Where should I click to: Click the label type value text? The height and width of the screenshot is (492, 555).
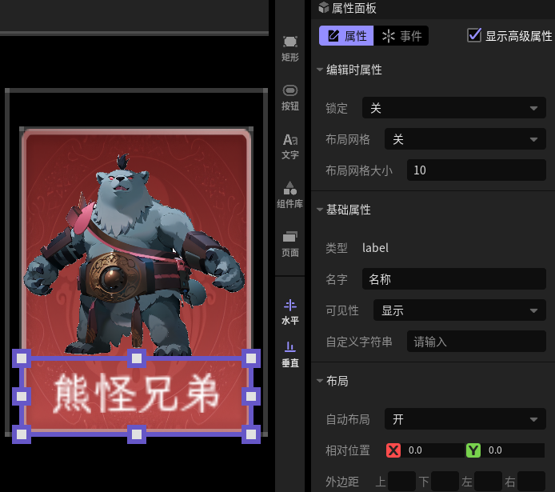(x=375, y=248)
